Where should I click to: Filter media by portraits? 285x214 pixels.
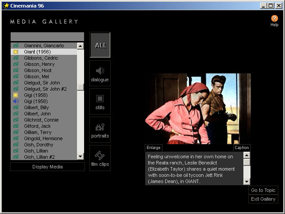(100, 130)
